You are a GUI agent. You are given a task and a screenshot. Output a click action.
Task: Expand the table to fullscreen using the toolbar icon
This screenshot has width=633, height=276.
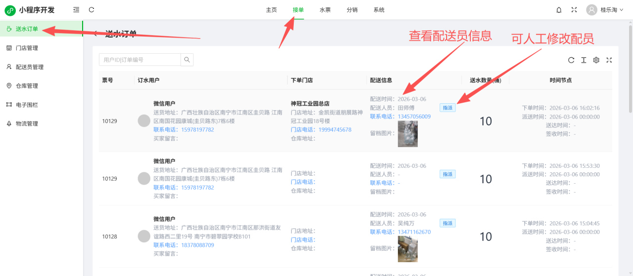pos(609,60)
